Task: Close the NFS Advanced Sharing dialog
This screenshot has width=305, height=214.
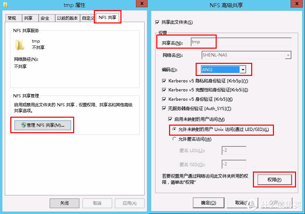Action: tap(297, 3)
